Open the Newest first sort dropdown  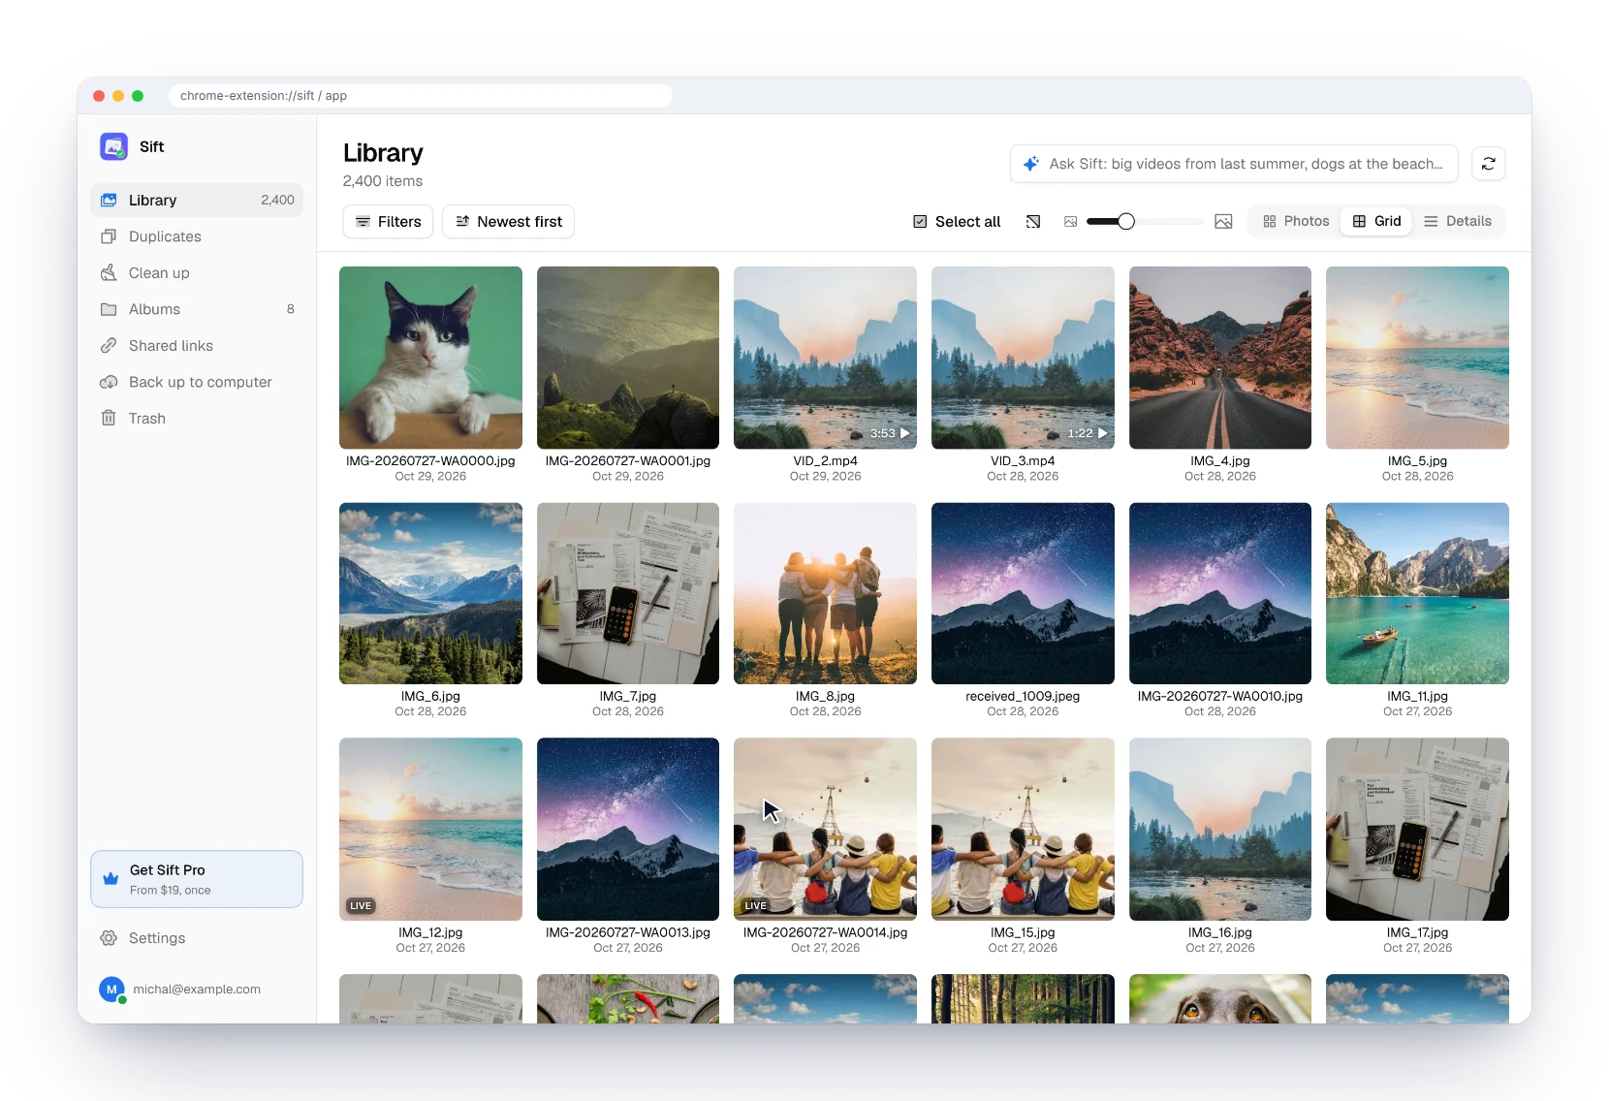508,222
